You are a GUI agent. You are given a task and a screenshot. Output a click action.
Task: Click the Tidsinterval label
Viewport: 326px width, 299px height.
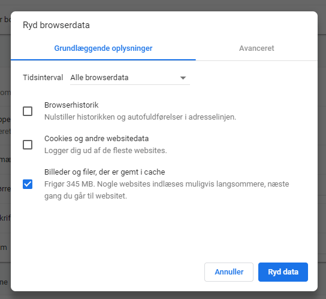[x=43, y=78]
